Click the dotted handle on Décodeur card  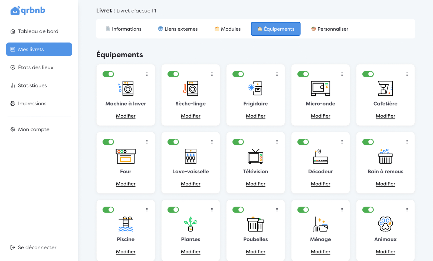pyautogui.click(x=342, y=142)
